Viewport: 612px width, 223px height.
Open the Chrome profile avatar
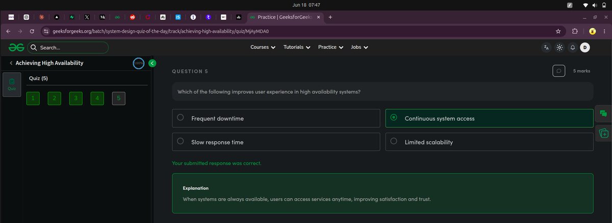593,31
